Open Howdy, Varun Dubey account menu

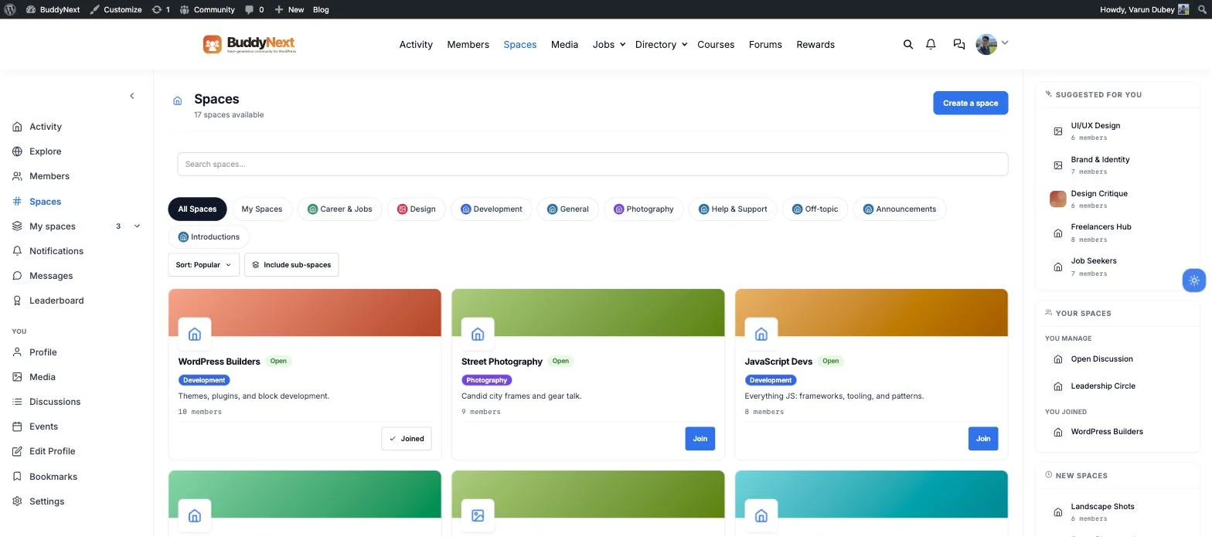[1144, 9]
